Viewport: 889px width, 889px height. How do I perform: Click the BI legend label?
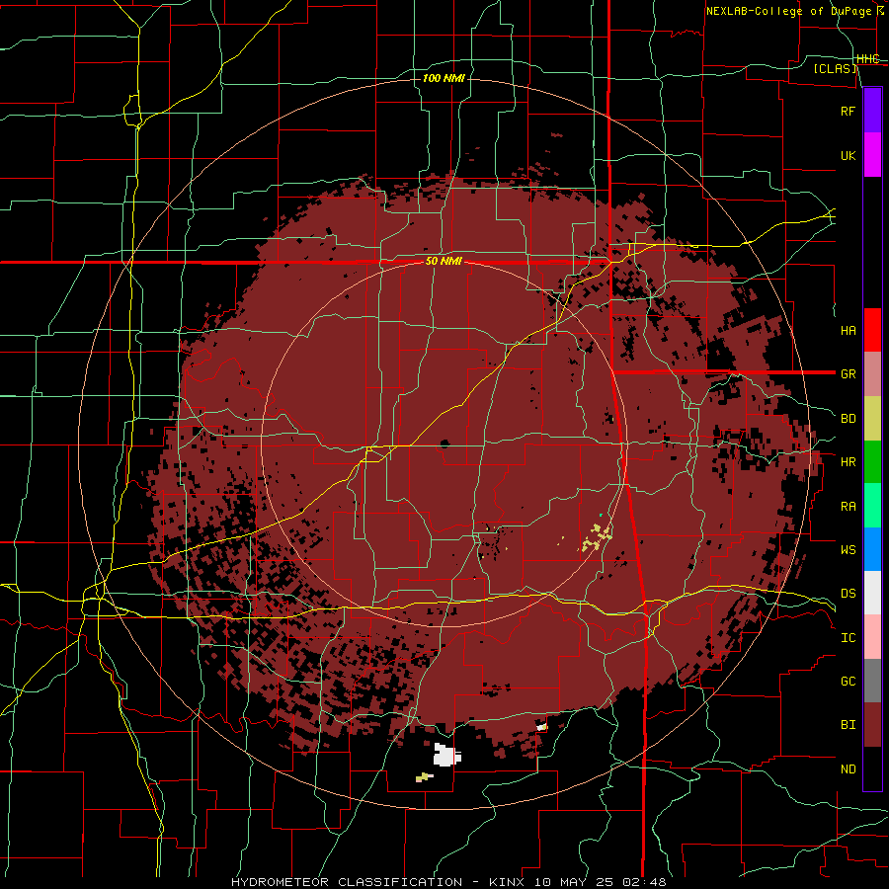[848, 725]
